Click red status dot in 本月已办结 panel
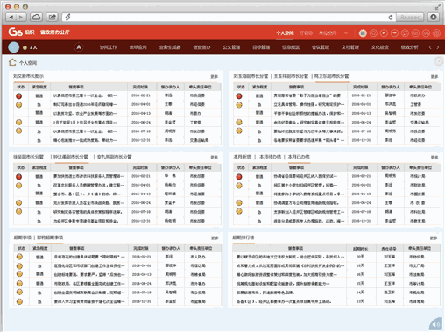 pos(239,176)
